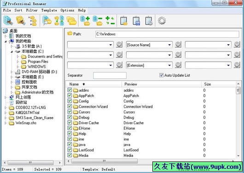Open the [Extension] dropdown
Viewport: 244px width, 173px height.
169,65
